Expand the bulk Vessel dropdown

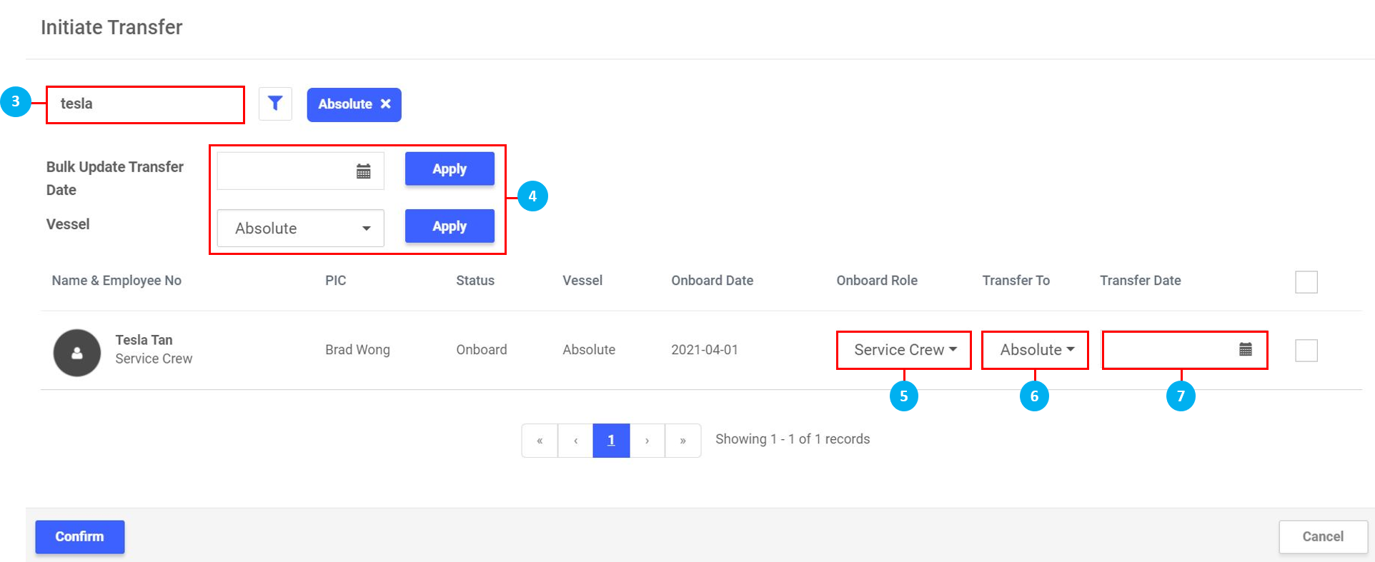tap(300, 229)
